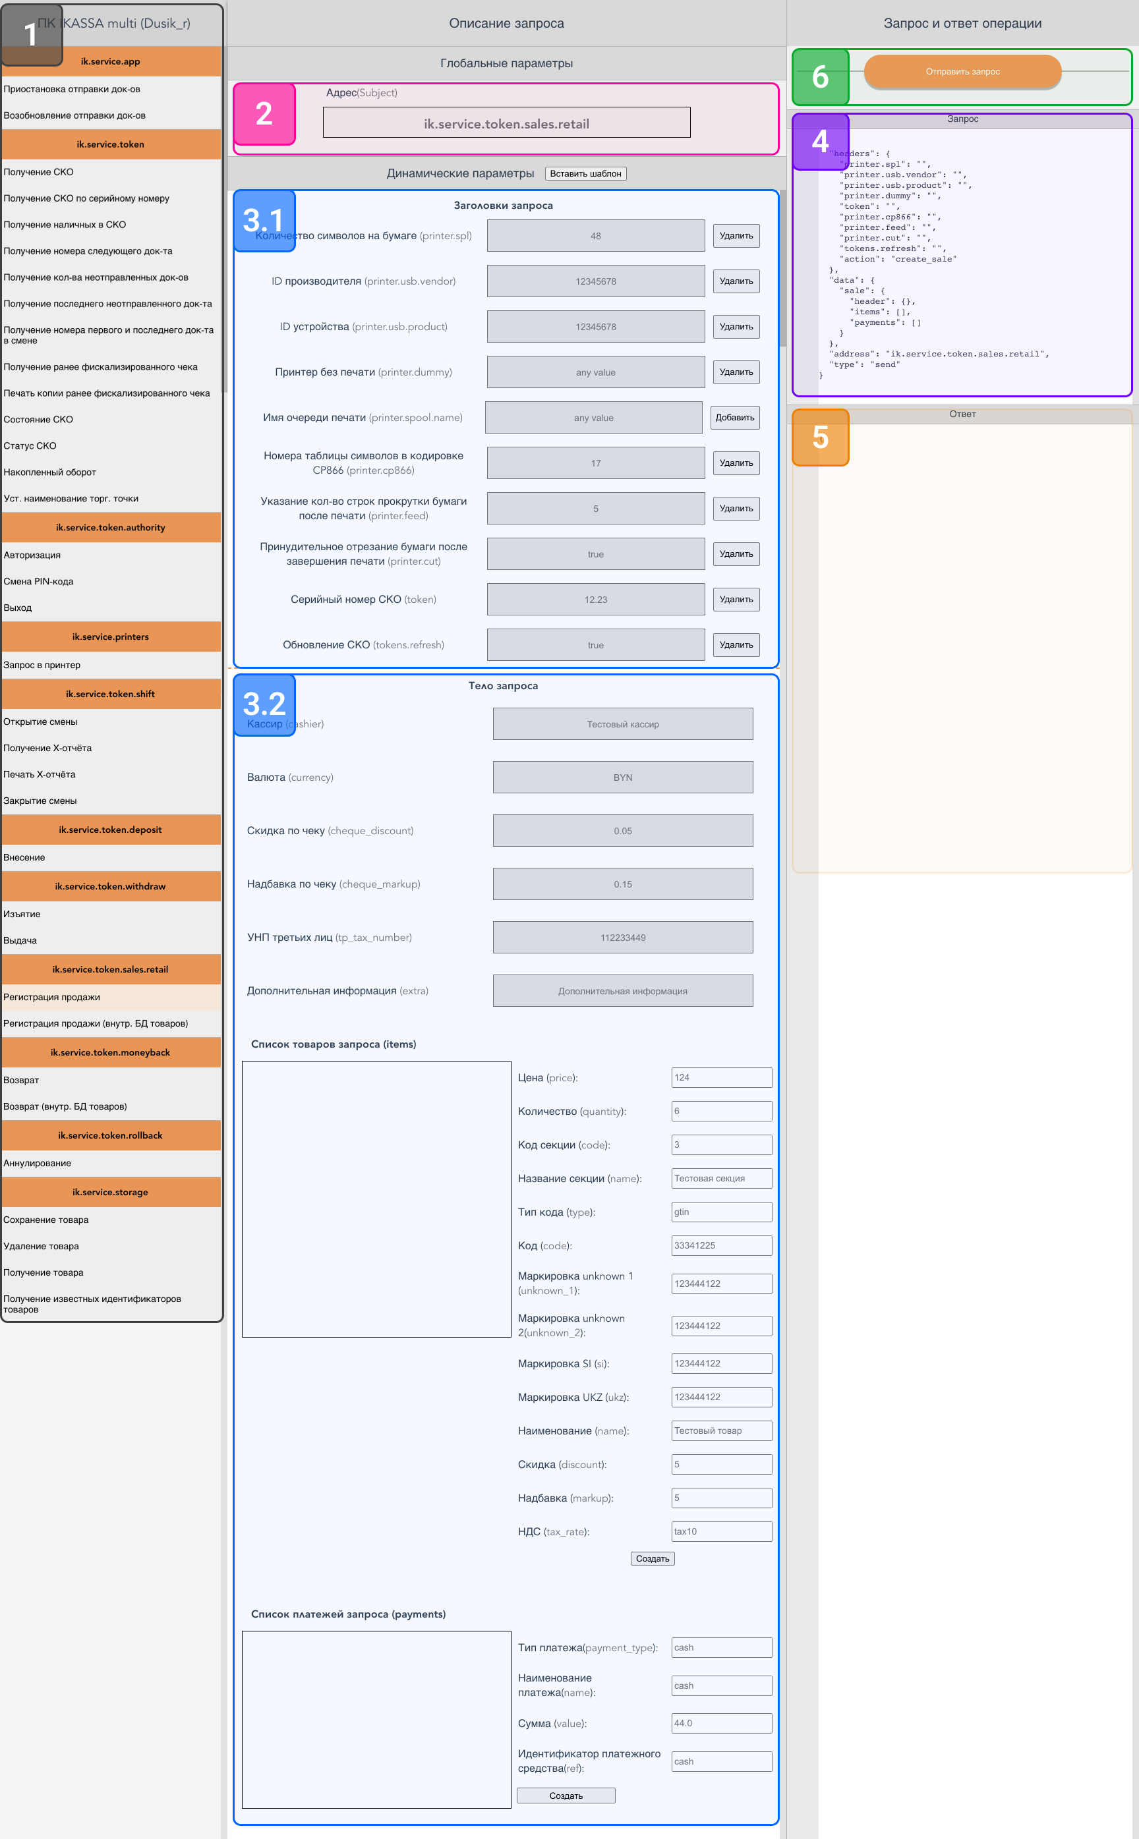1139x1839 pixels.
Task: Click the 'ik.service.token.shift' section header
Action: pos(110,694)
